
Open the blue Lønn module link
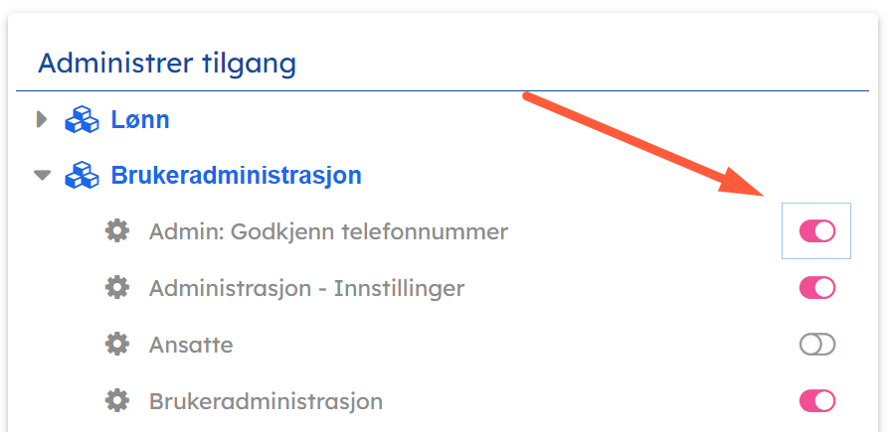[x=139, y=120]
